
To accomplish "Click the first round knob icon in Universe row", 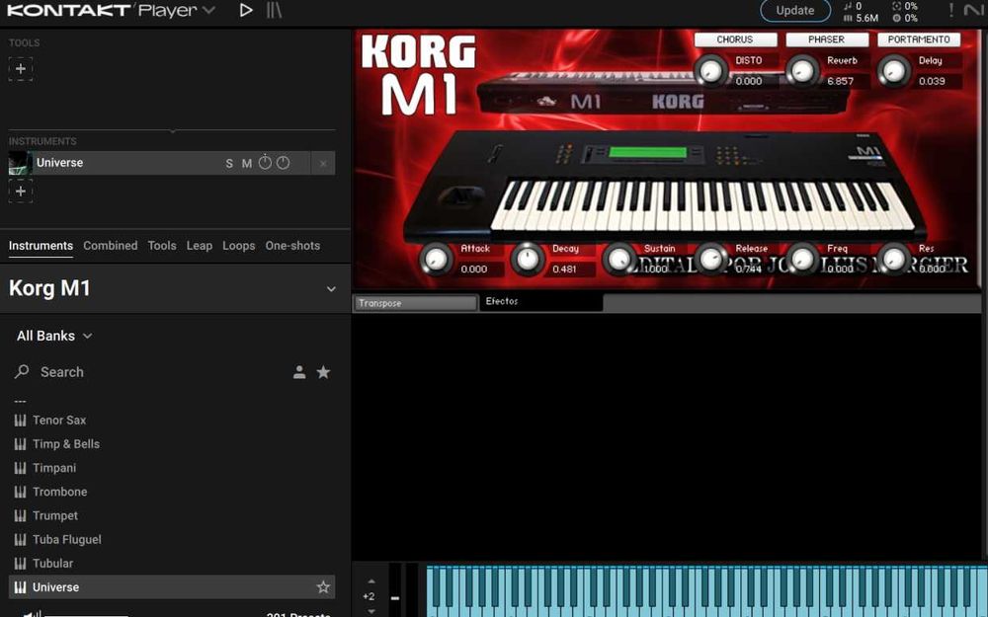I will pos(265,163).
